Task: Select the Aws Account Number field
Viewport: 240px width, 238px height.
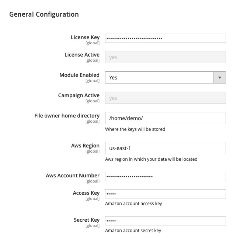Action: point(165,176)
